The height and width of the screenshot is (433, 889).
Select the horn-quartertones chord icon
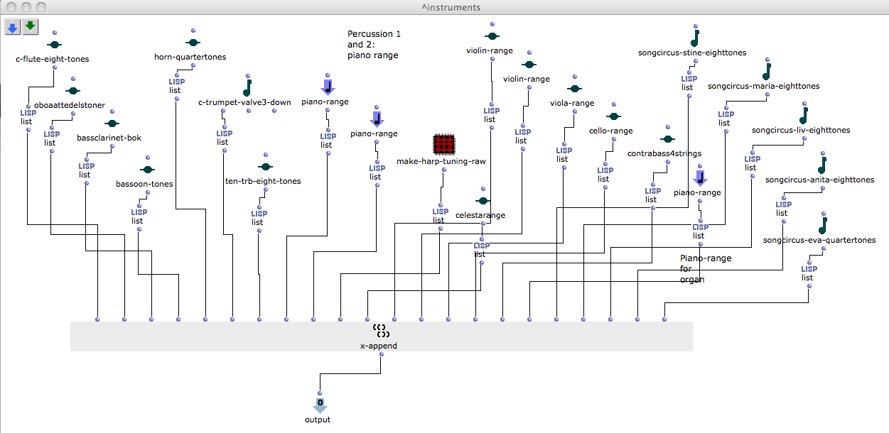pos(193,43)
